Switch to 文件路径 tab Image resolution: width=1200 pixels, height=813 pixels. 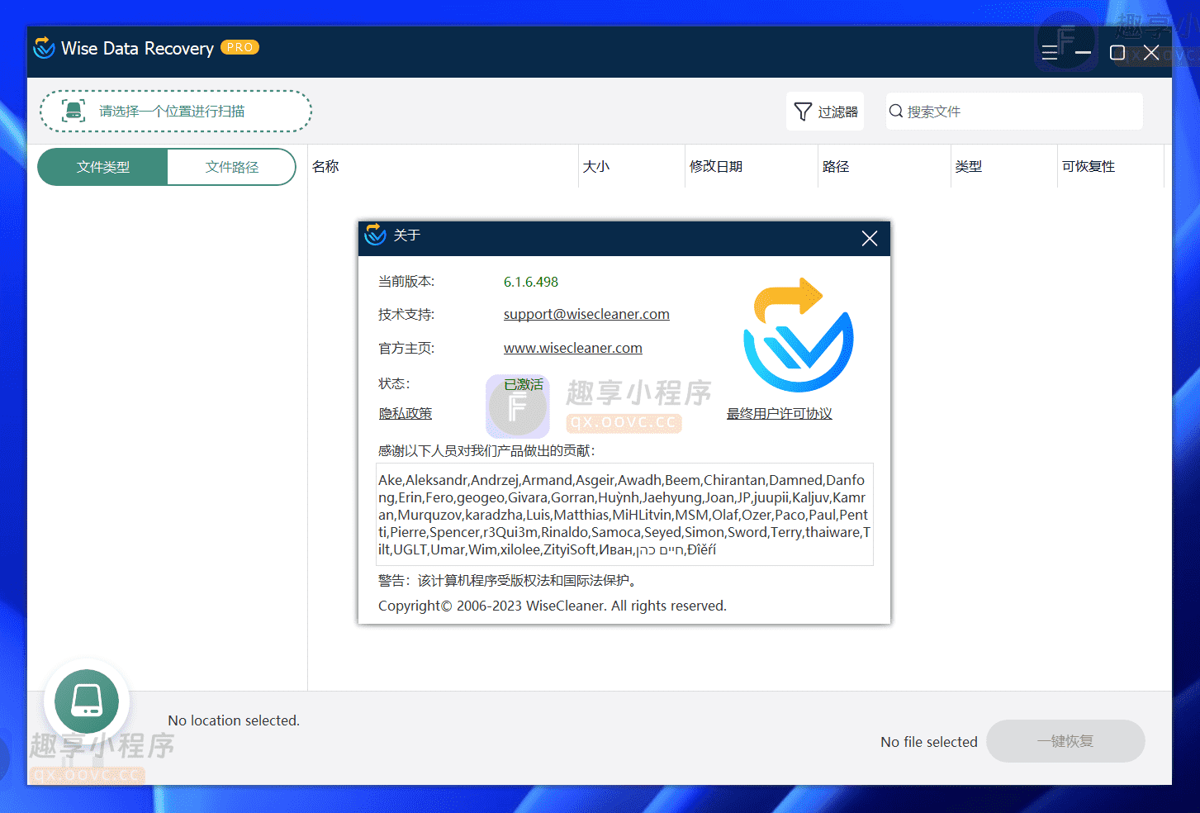232,167
